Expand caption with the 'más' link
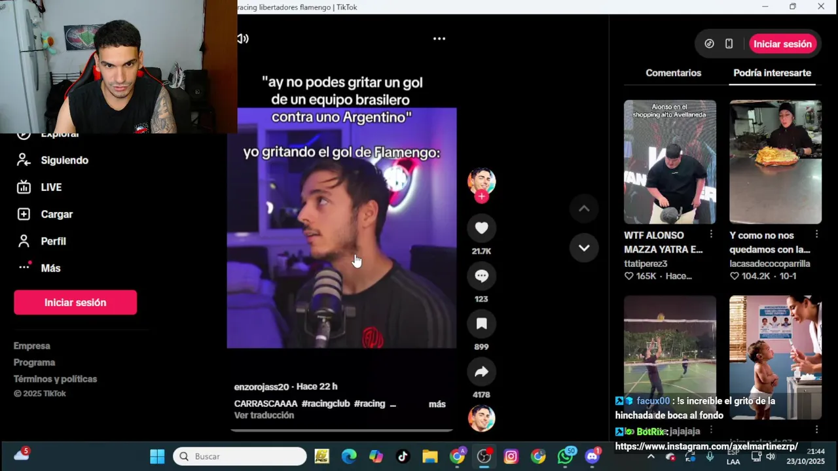The width and height of the screenshot is (838, 471). pyautogui.click(x=437, y=404)
